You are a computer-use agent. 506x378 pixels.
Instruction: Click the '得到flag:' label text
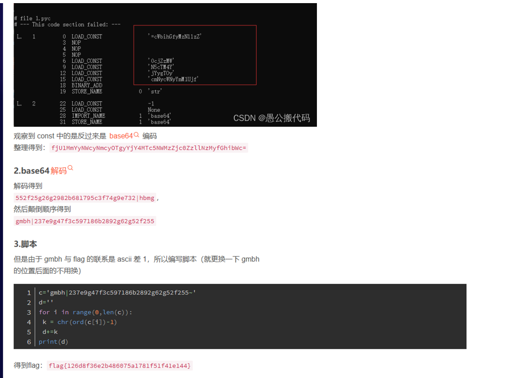coord(28,366)
